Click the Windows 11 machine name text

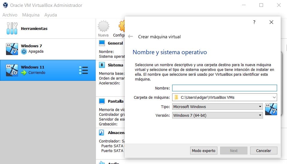point(33,67)
